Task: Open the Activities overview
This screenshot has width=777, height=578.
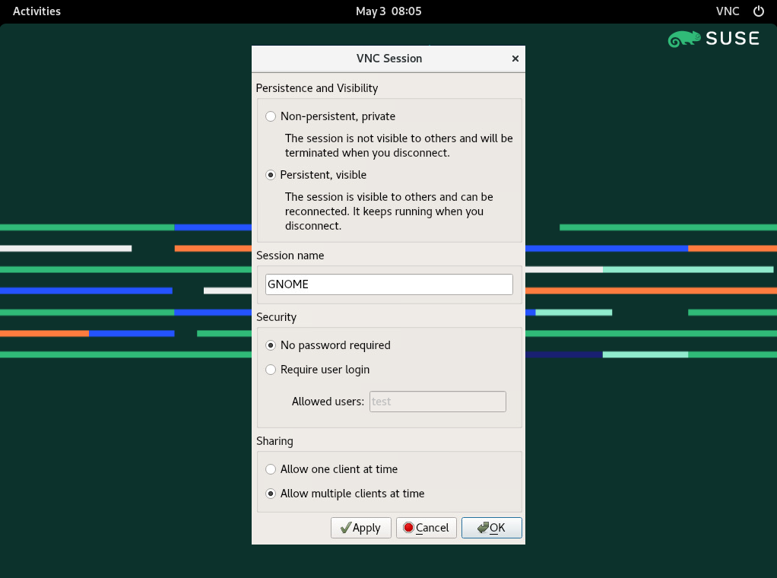Action: click(36, 11)
